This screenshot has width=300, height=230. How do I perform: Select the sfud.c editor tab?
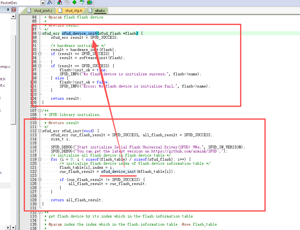[98, 11]
